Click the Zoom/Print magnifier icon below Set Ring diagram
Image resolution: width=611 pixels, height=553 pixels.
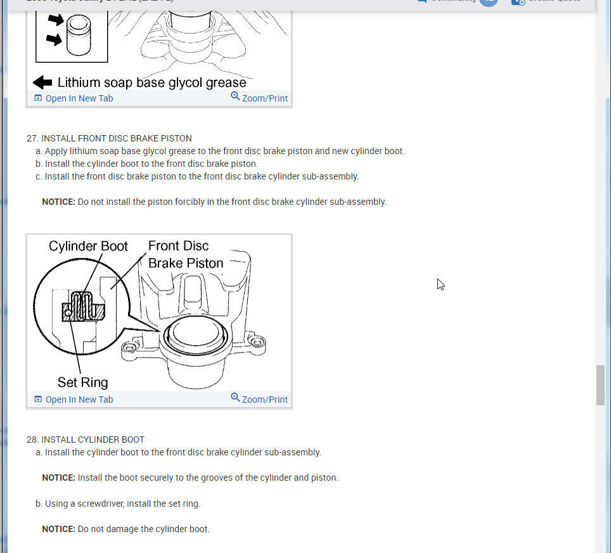coord(235,397)
